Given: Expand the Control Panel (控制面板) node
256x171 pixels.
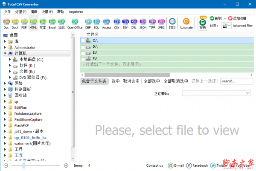Looking at the screenshot, I should click(5, 89).
